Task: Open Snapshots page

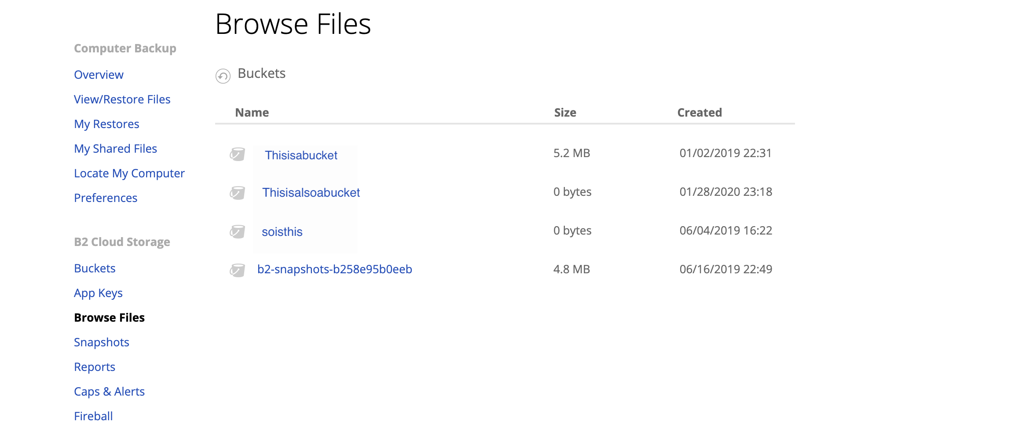Action: (101, 342)
